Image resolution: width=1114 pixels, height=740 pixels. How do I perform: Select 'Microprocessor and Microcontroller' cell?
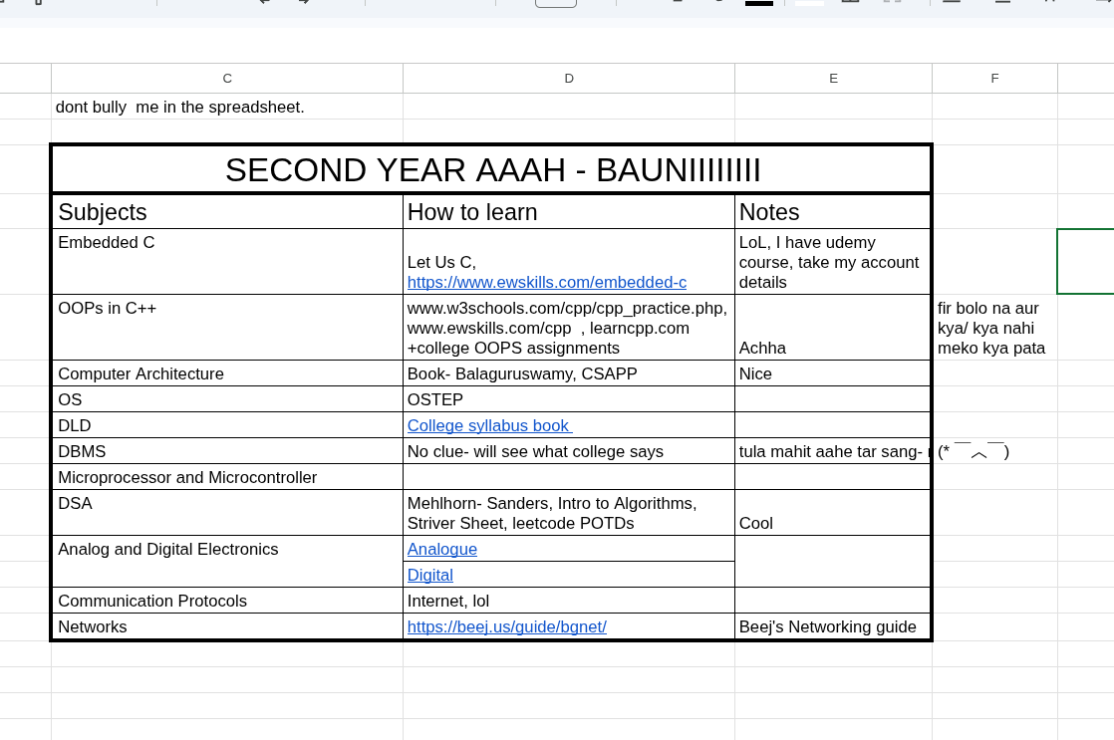pos(227,477)
